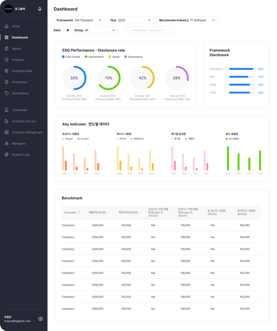Click the Company column header label
277x331 pixels.
click(70, 212)
